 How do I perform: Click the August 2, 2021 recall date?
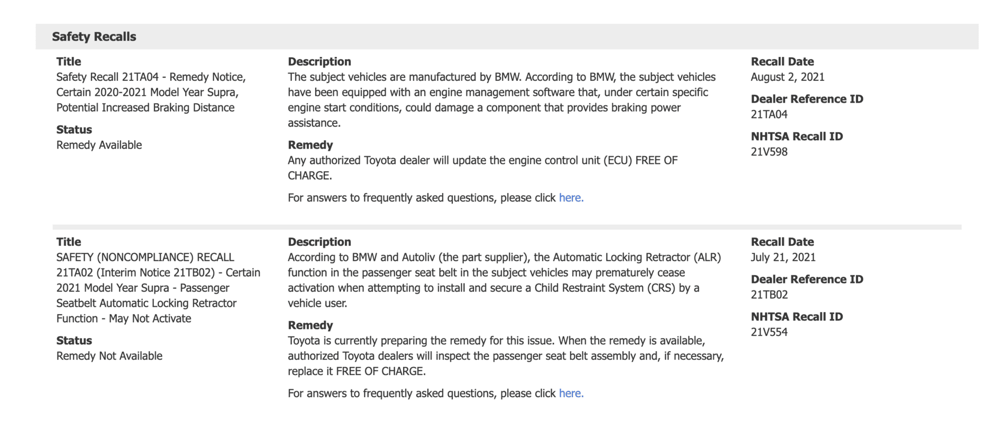[788, 77]
